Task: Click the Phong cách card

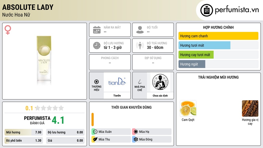Action: click(110, 62)
